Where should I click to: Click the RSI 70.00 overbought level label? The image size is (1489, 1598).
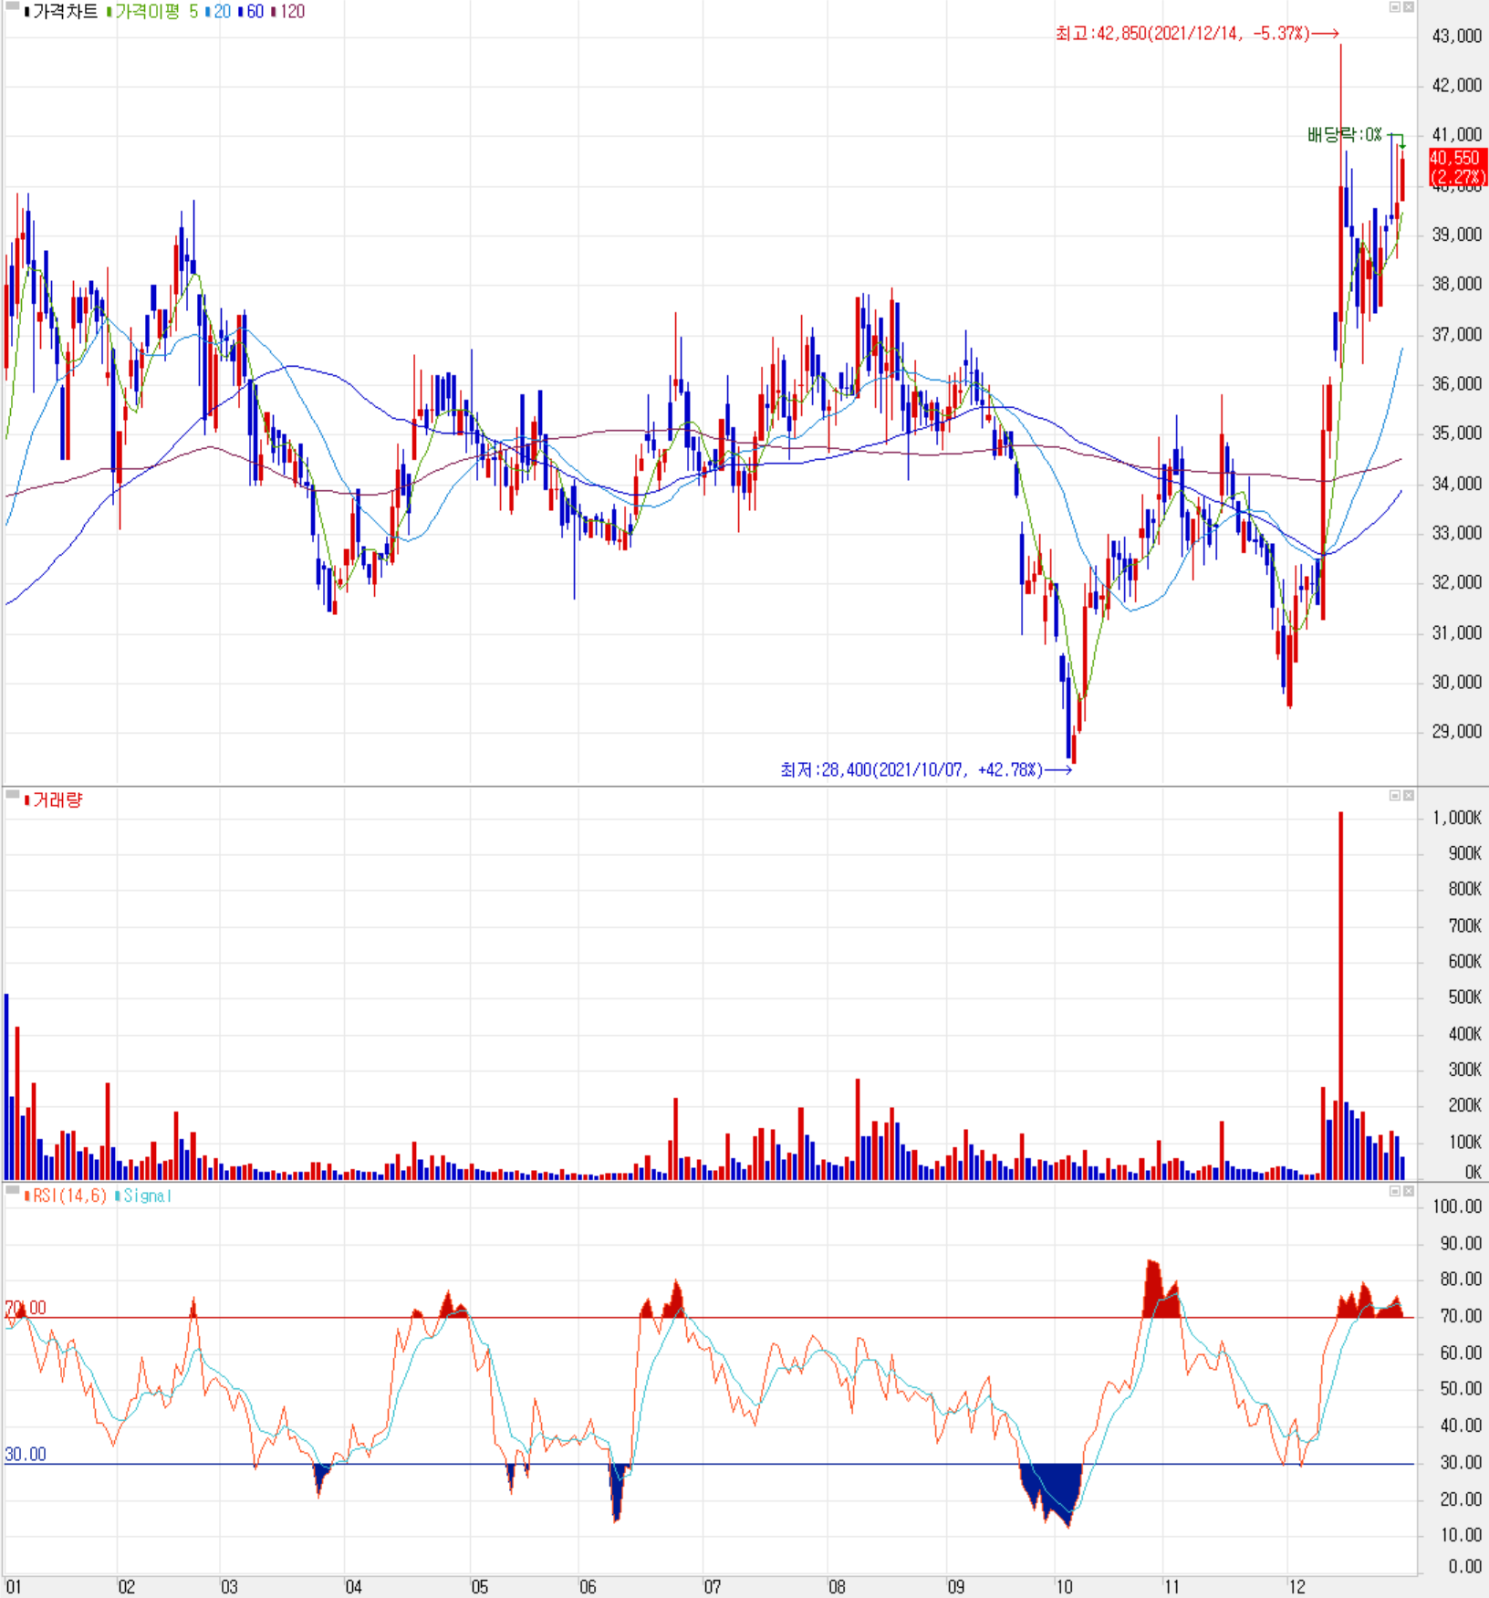point(26,1308)
